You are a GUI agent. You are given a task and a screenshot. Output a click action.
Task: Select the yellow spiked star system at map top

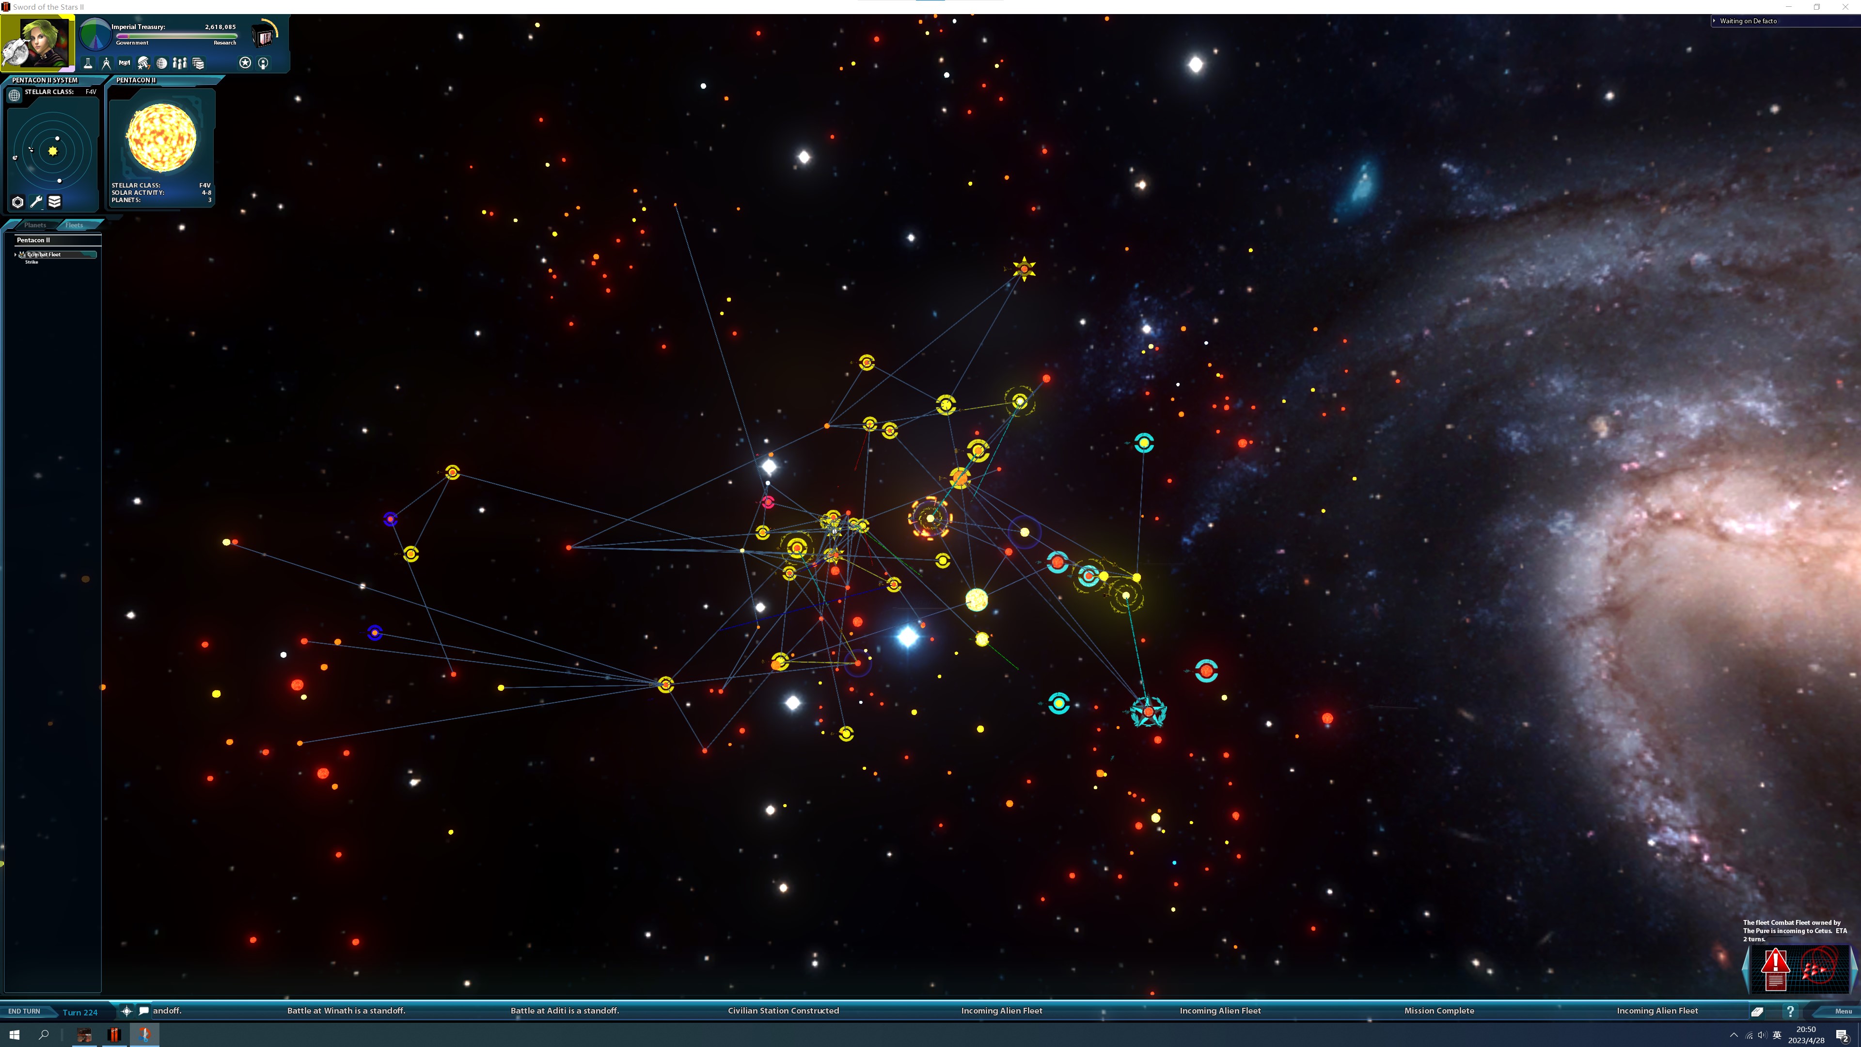coord(1024,269)
